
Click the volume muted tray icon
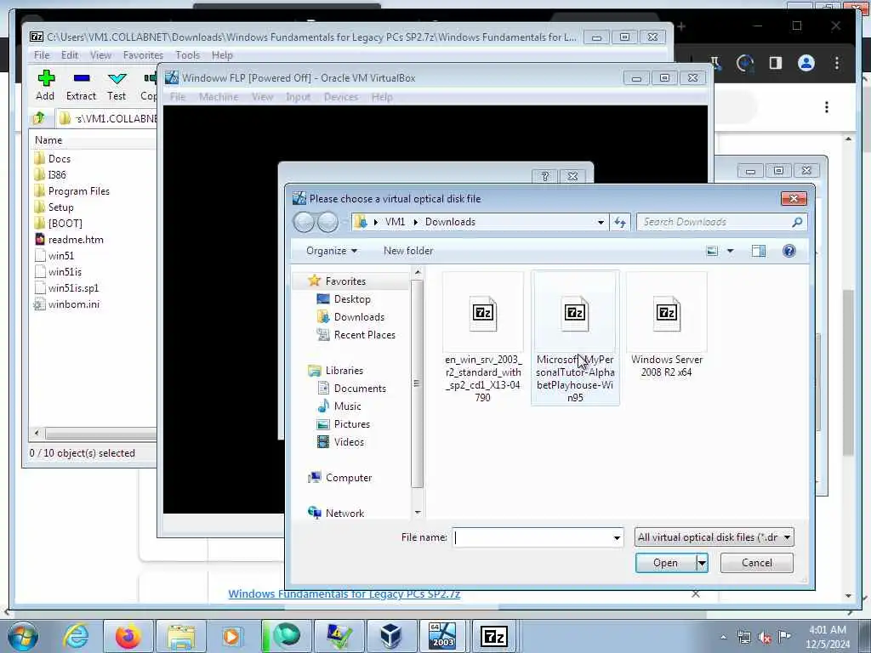point(765,638)
